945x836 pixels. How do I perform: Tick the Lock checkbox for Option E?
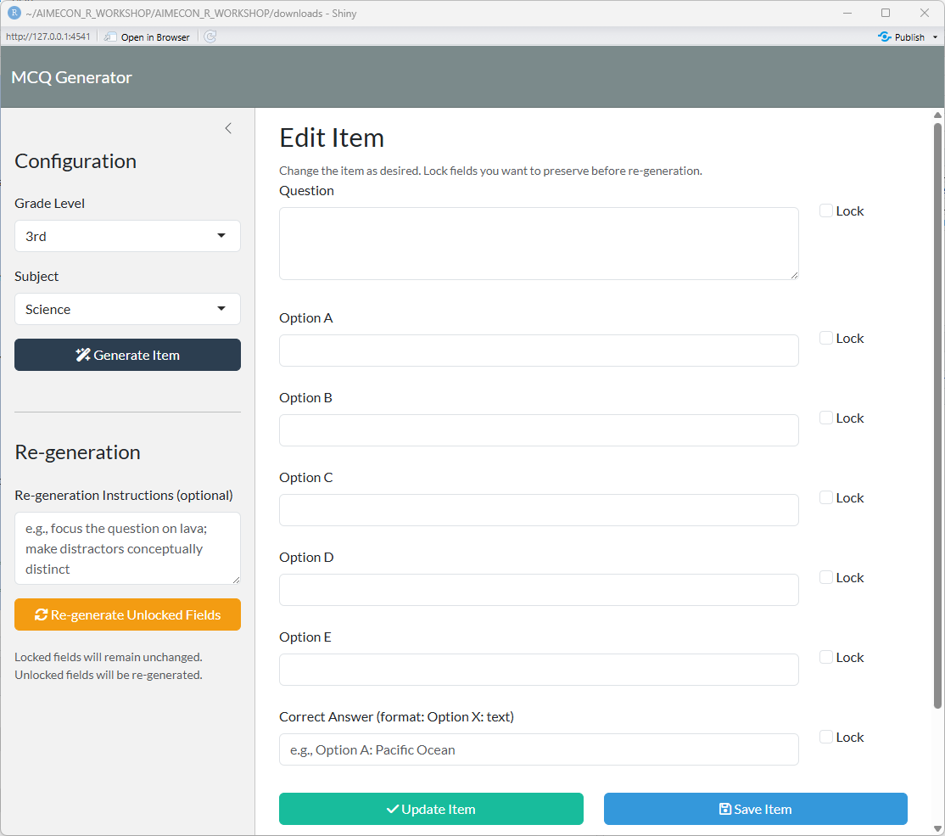(x=826, y=657)
